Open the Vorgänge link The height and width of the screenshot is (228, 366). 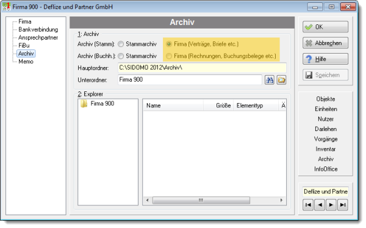(326, 139)
